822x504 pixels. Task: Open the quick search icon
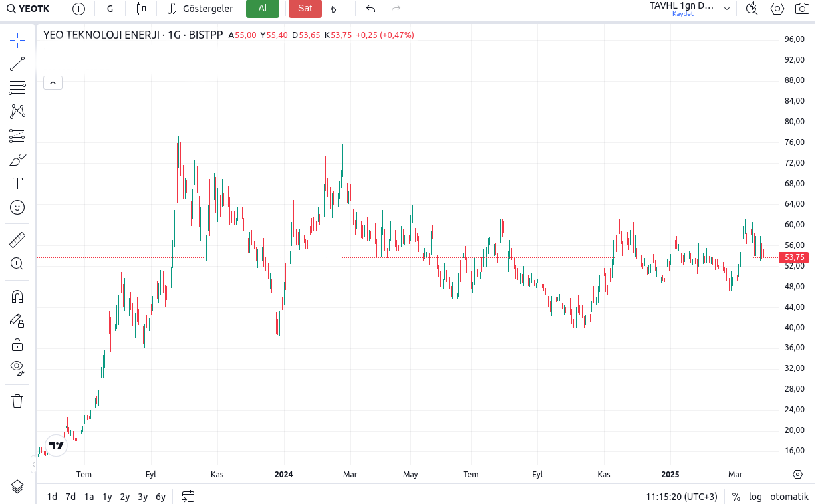point(752,9)
